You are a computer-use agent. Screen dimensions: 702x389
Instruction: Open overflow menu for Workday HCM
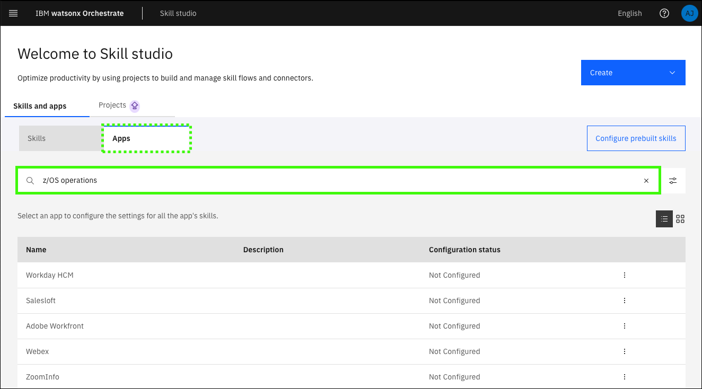pos(624,275)
